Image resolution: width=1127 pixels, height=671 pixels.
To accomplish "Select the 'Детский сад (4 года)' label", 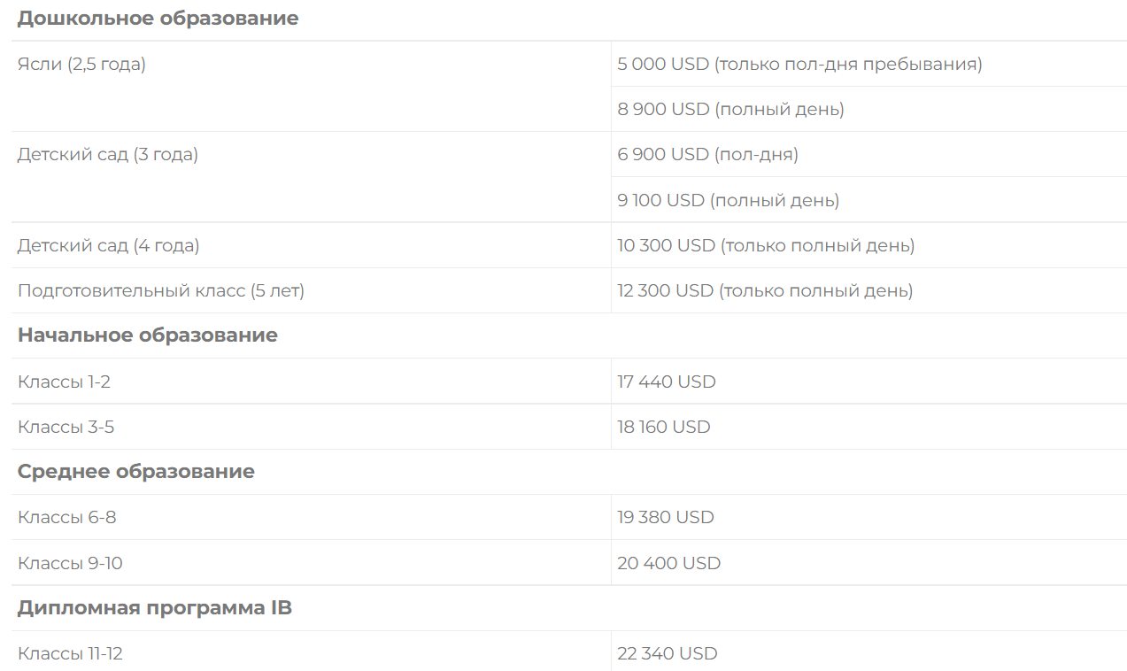I will [x=108, y=245].
